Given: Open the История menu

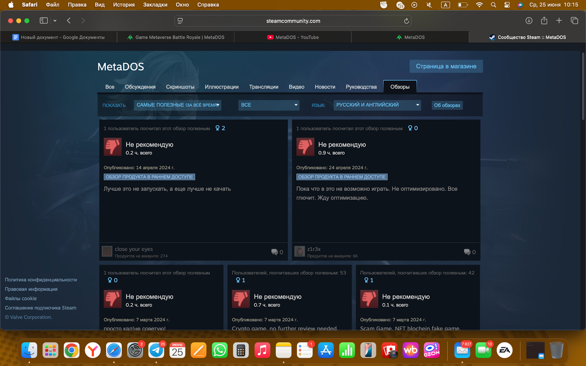Looking at the screenshot, I should [x=124, y=5].
